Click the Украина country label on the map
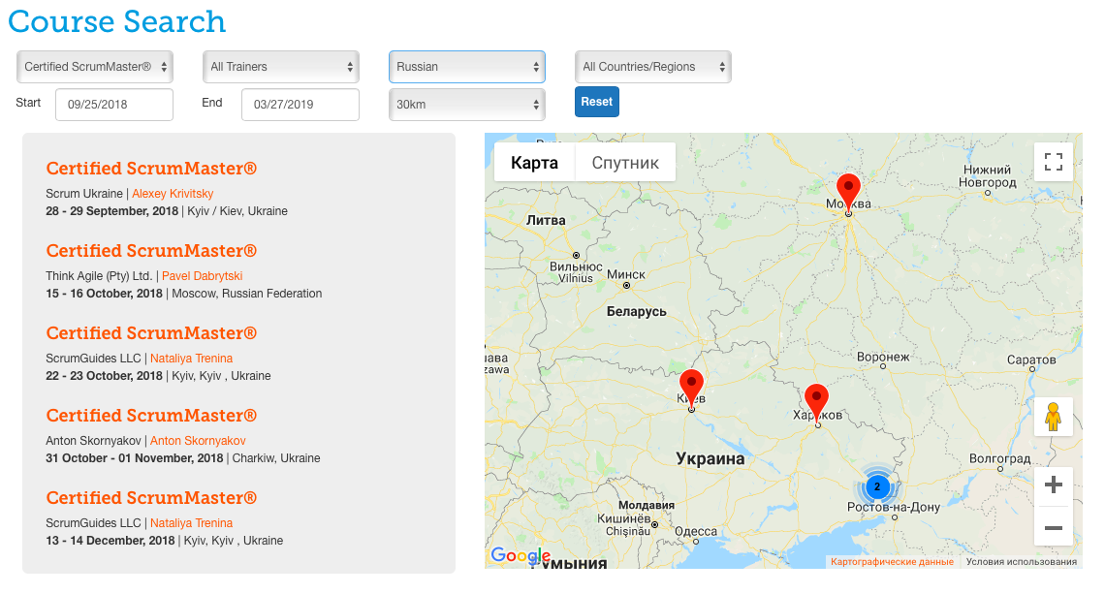The image size is (1105, 594). [710, 458]
